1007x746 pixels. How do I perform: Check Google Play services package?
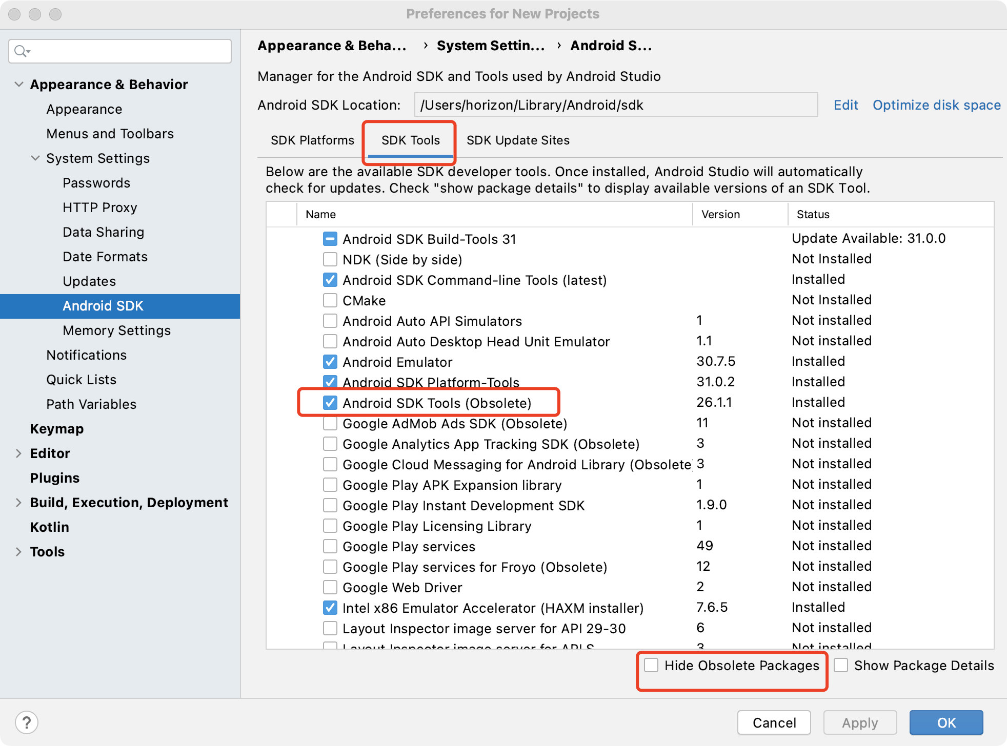(x=330, y=546)
